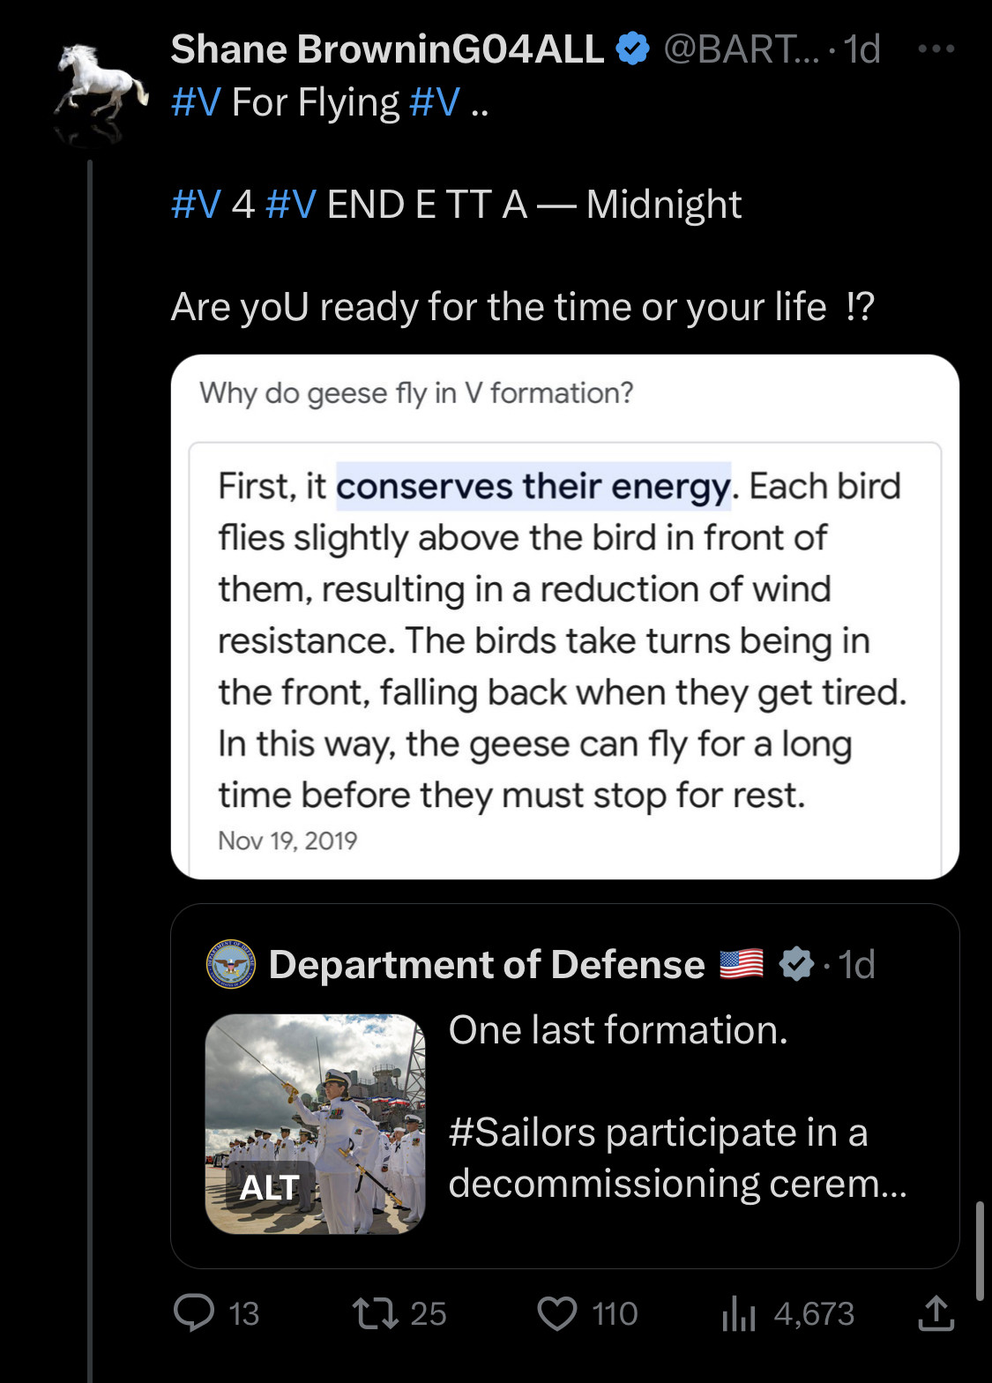Viewport: 992px width, 1383px height.
Task: Click the Department of Defense verified badge
Action: click(x=796, y=964)
